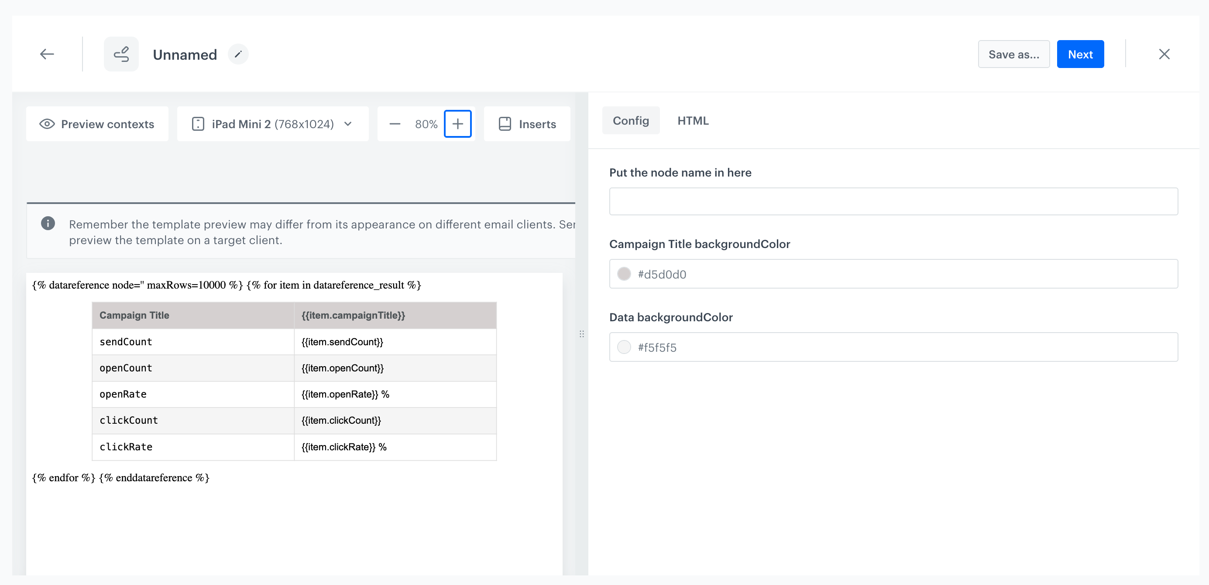Screen dimensions: 1209x585
Task: Click the pencil edit icon next to Unnamed
Action: point(238,54)
